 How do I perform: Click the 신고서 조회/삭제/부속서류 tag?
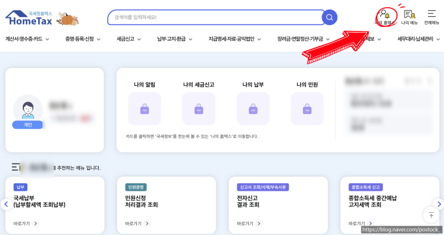[x=263, y=187]
